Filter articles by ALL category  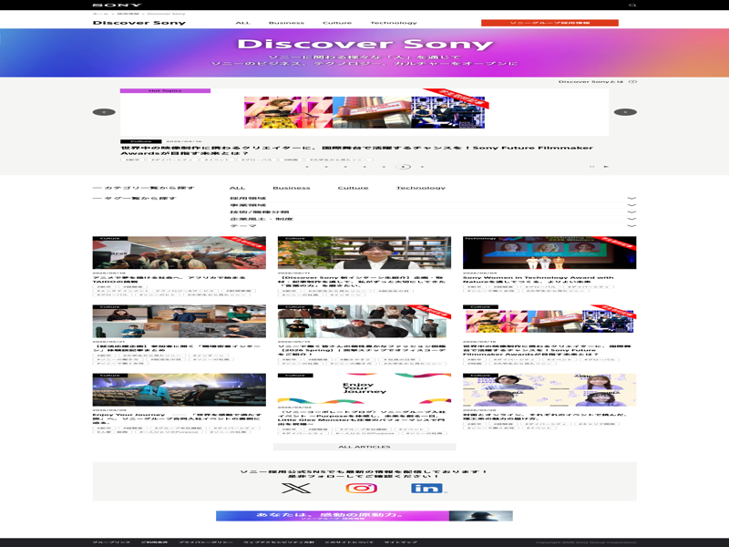click(237, 188)
